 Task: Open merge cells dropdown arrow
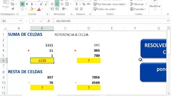(71, 4)
